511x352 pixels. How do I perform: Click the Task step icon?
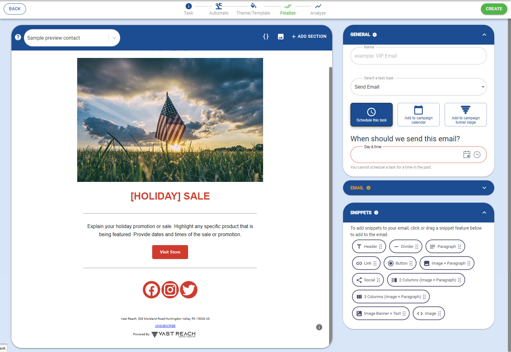click(188, 6)
